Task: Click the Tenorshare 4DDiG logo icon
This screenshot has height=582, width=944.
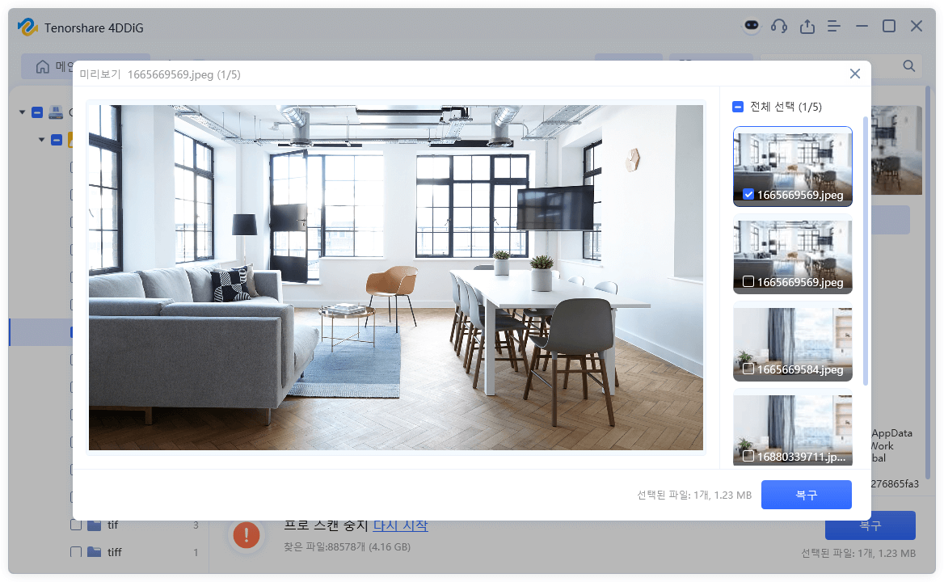Action: point(27,27)
